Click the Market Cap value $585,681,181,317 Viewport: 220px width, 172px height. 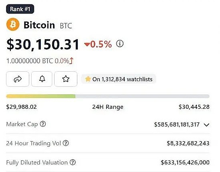pyautogui.click(x=177, y=124)
